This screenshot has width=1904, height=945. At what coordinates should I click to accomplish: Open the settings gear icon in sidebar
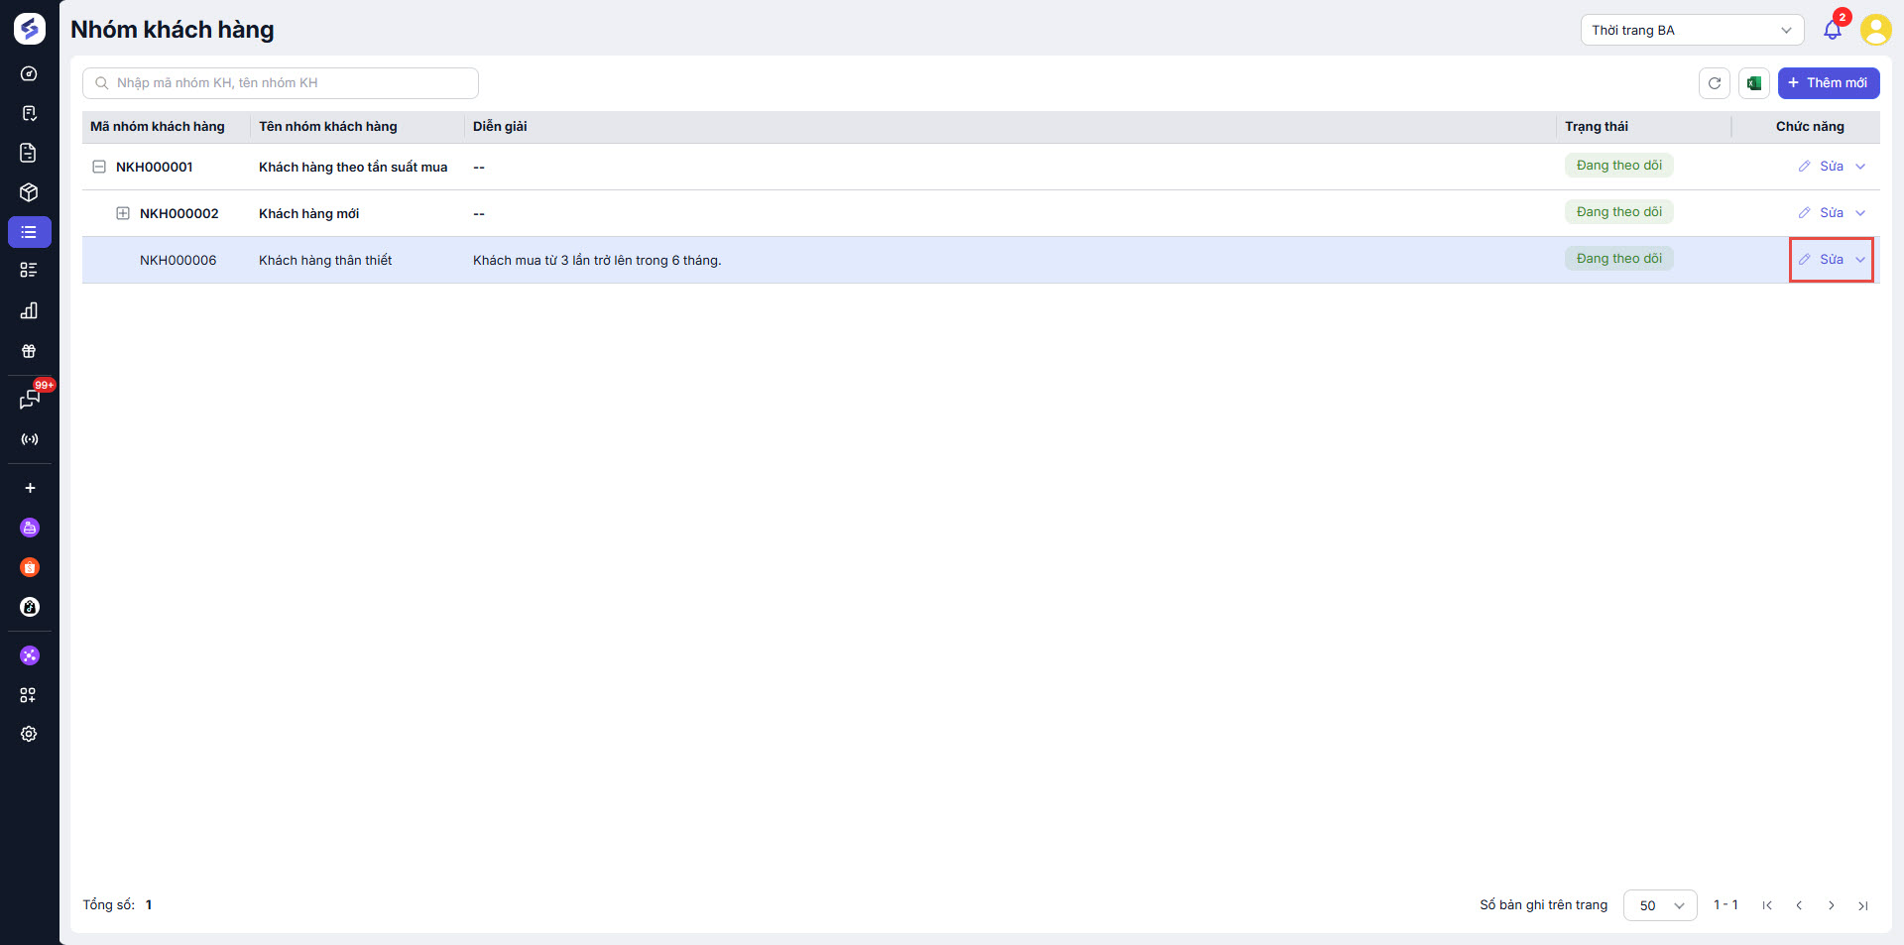click(x=29, y=734)
